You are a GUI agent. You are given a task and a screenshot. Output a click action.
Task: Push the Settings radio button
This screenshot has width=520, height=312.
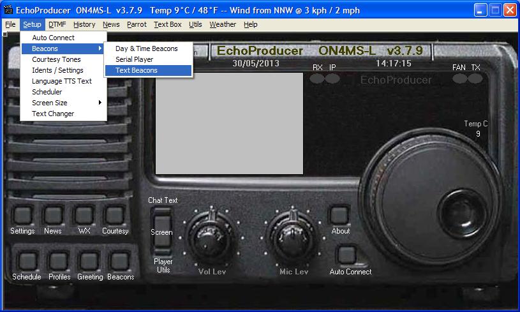click(x=22, y=216)
